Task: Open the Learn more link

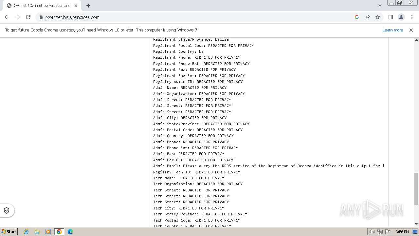Action: click(393, 30)
